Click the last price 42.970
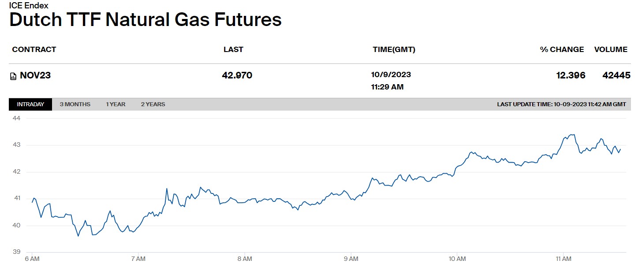This screenshot has width=642, height=275. tap(237, 75)
